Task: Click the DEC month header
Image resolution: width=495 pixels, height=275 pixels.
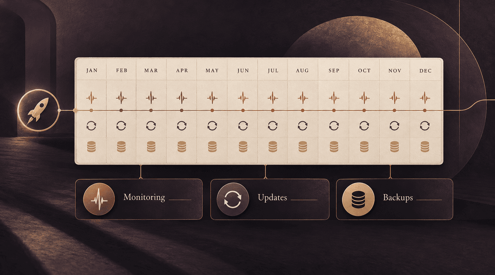Action: pyautogui.click(x=425, y=71)
